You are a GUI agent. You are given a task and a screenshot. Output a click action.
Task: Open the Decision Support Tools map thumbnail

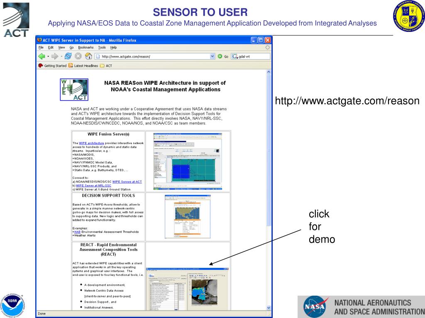click(x=188, y=217)
